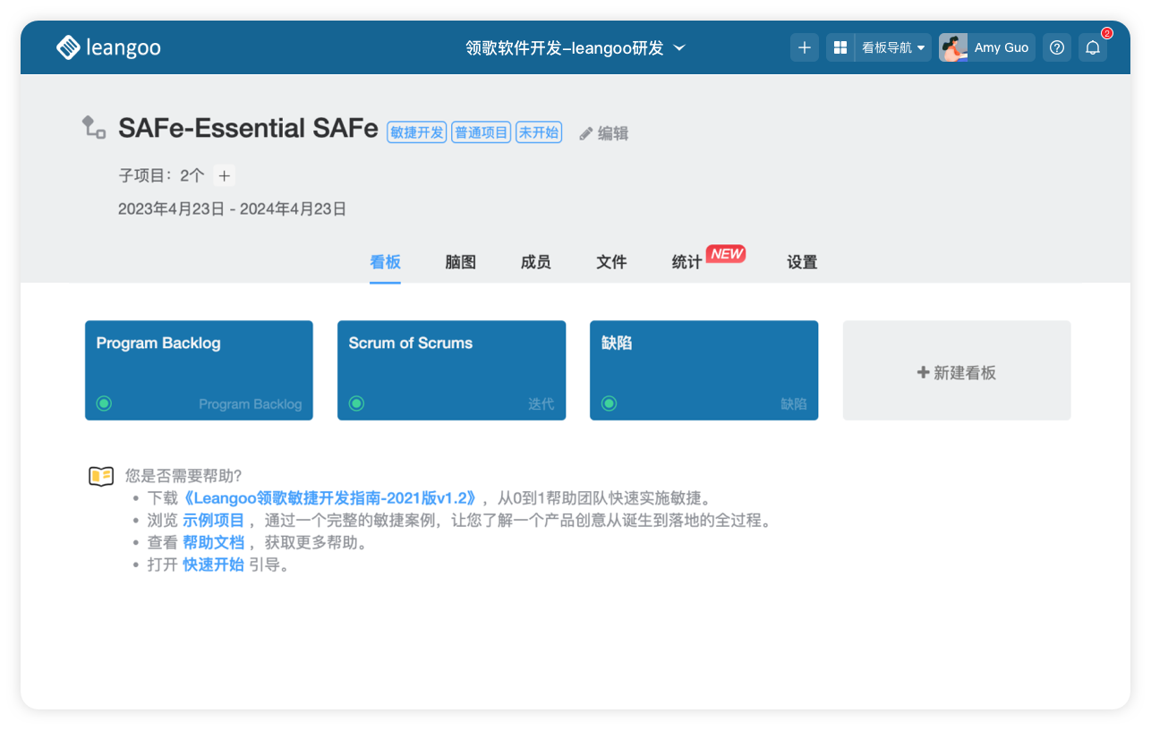This screenshot has height=730, width=1151.
Task: Click Amy Guo's avatar icon
Action: 953,47
